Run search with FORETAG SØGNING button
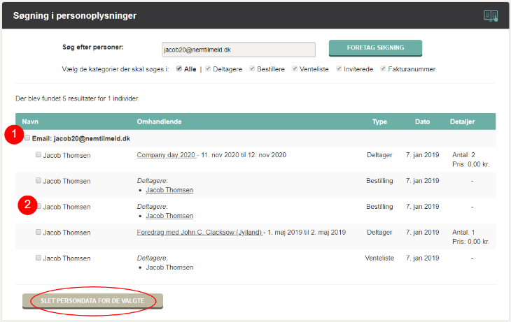The height and width of the screenshot is (322, 511). pos(375,47)
